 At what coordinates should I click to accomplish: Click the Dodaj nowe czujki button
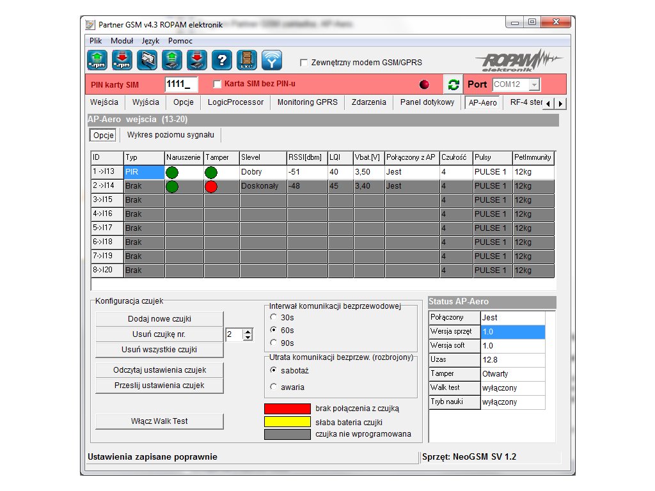(x=159, y=319)
